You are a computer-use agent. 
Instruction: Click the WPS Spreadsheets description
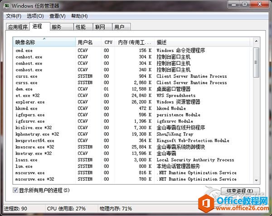pos(176,96)
